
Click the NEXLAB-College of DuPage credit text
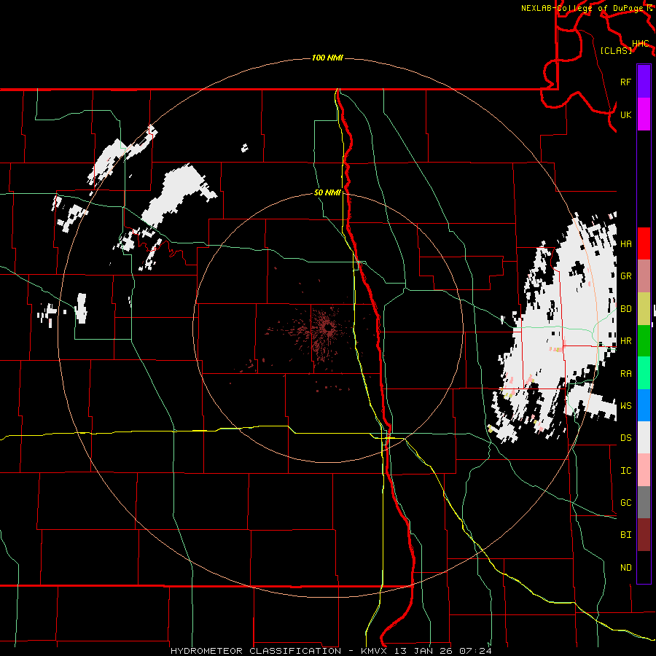click(x=583, y=8)
